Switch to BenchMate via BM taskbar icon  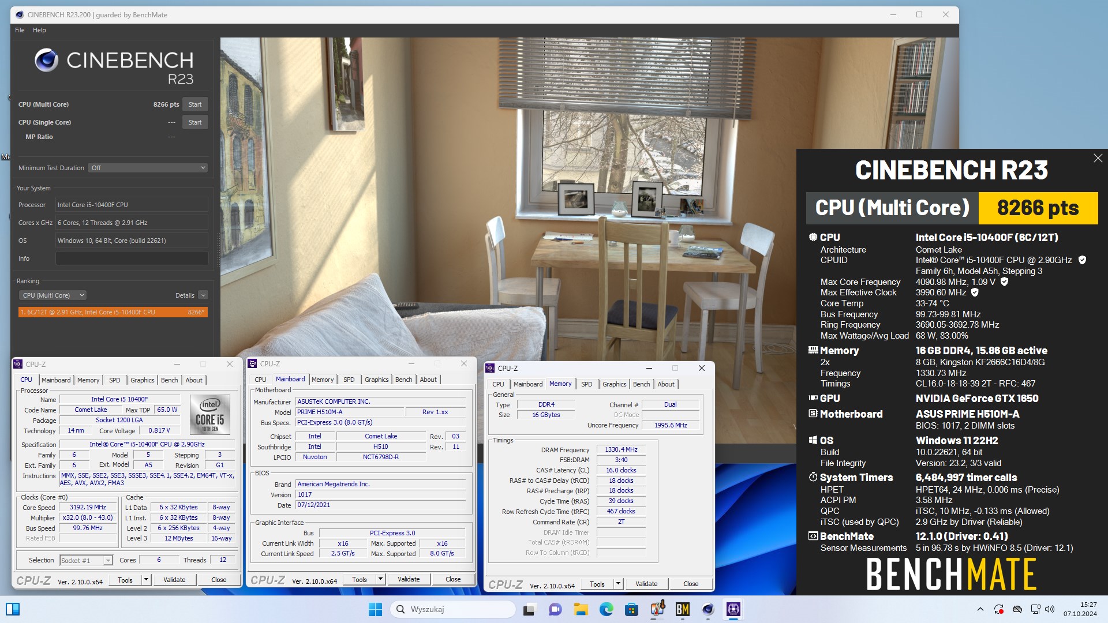(x=683, y=609)
